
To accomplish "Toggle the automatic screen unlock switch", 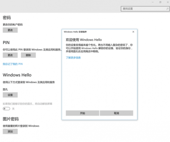I will point(6,109).
